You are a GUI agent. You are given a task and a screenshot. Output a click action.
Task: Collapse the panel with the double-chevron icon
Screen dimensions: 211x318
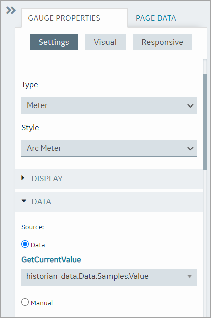11,10
